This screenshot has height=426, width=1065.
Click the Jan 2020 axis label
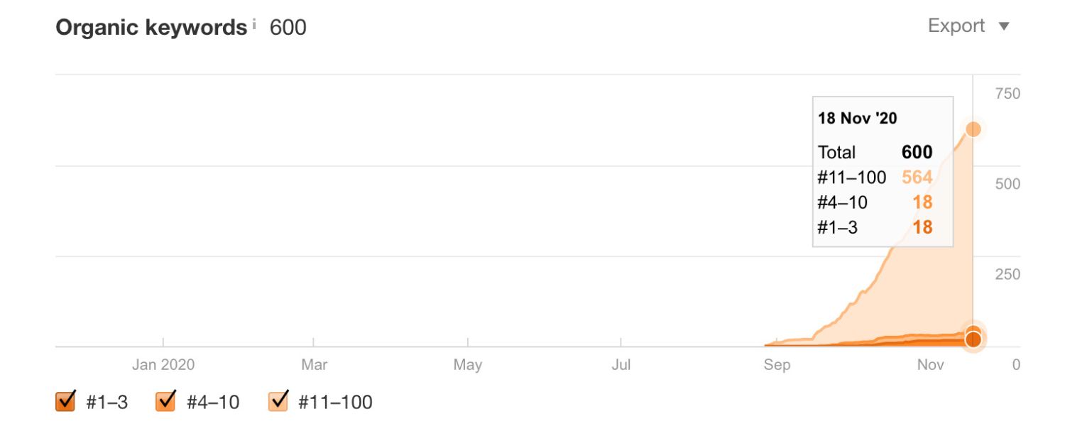pyautogui.click(x=163, y=365)
